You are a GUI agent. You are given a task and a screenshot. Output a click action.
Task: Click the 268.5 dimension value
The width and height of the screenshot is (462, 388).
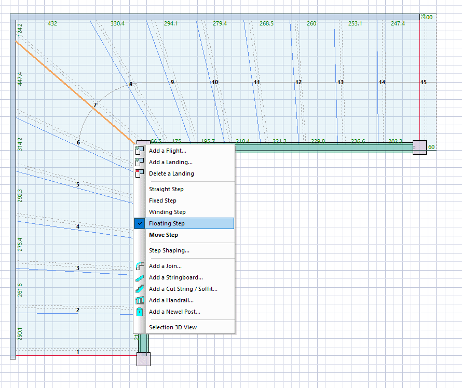(x=266, y=23)
